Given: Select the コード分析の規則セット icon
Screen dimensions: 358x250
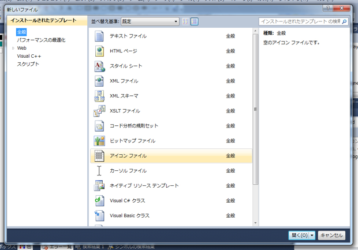Looking at the screenshot, I should point(99,126).
